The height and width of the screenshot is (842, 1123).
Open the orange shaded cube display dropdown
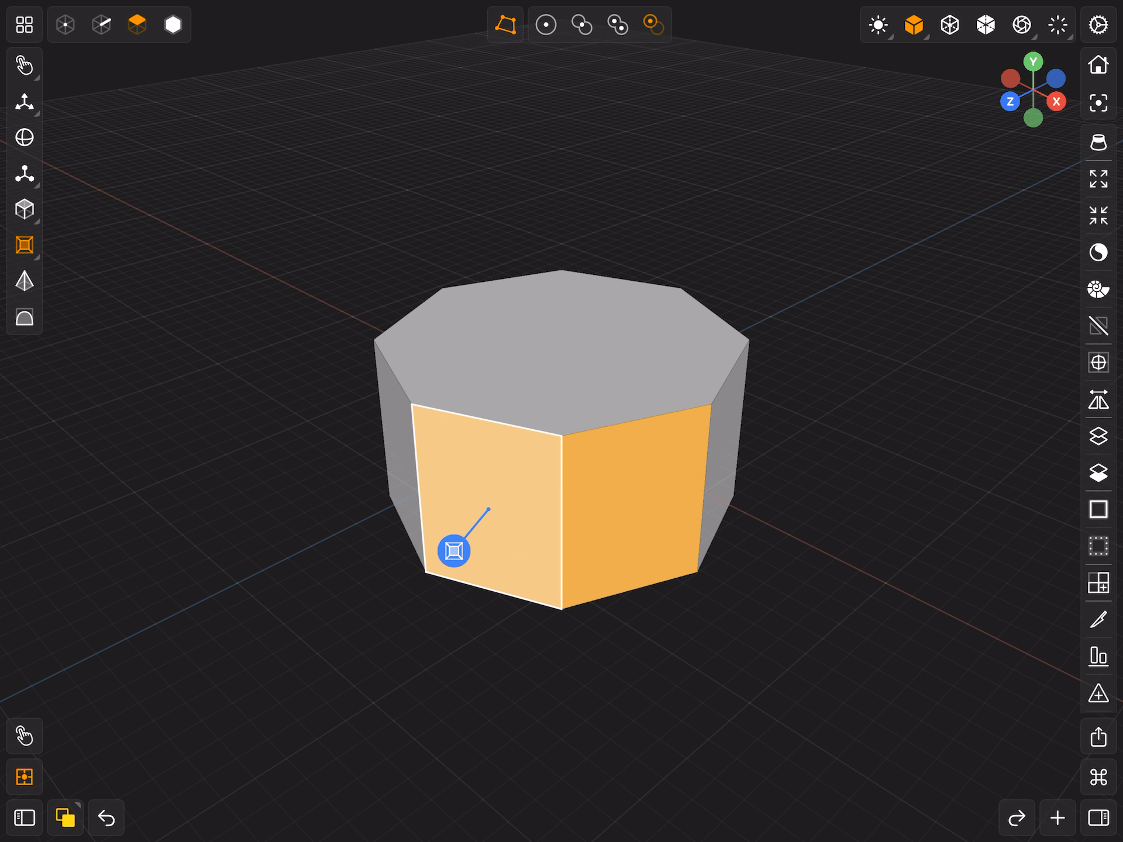(x=914, y=25)
